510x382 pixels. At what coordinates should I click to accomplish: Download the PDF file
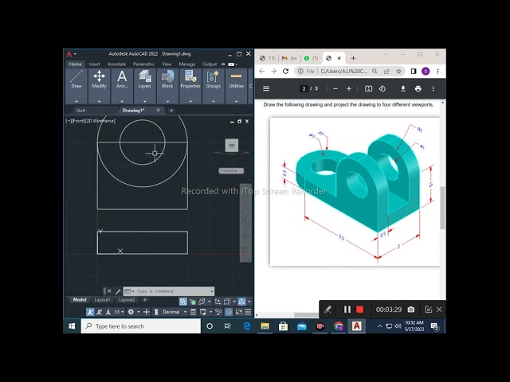tap(403, 88)
